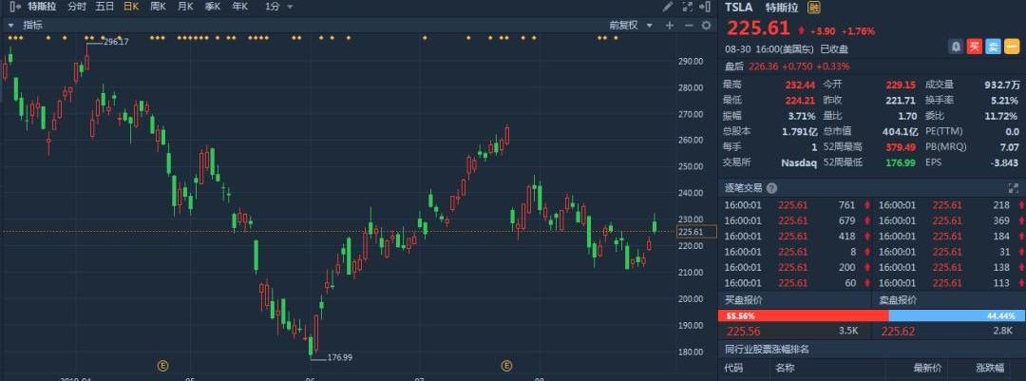The image size is (1026, 381).
Task: Click the 成交量 value 932.7万
Action: pos(1002,85)
